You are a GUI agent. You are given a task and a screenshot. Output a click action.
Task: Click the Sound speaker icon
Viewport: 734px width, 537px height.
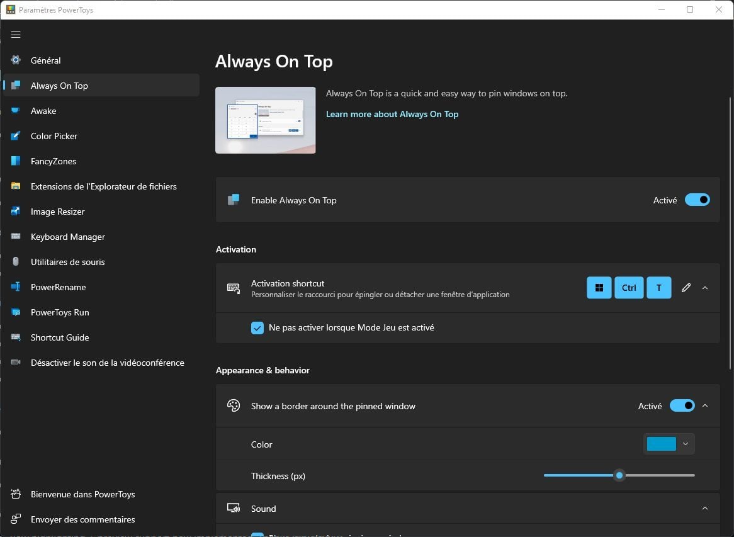(x=233, y=509)
